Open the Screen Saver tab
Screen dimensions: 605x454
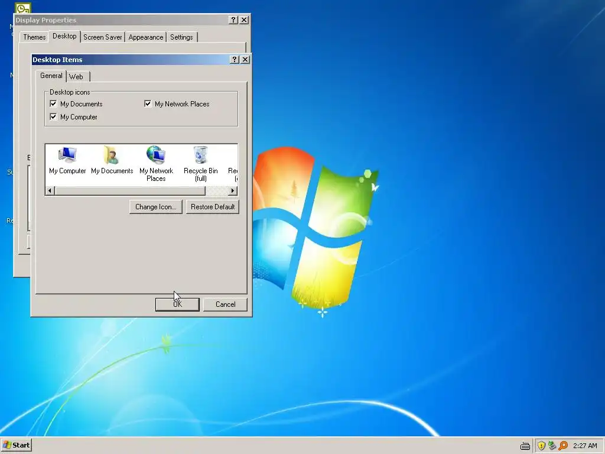pyautogui.click(x=103, y=37)
